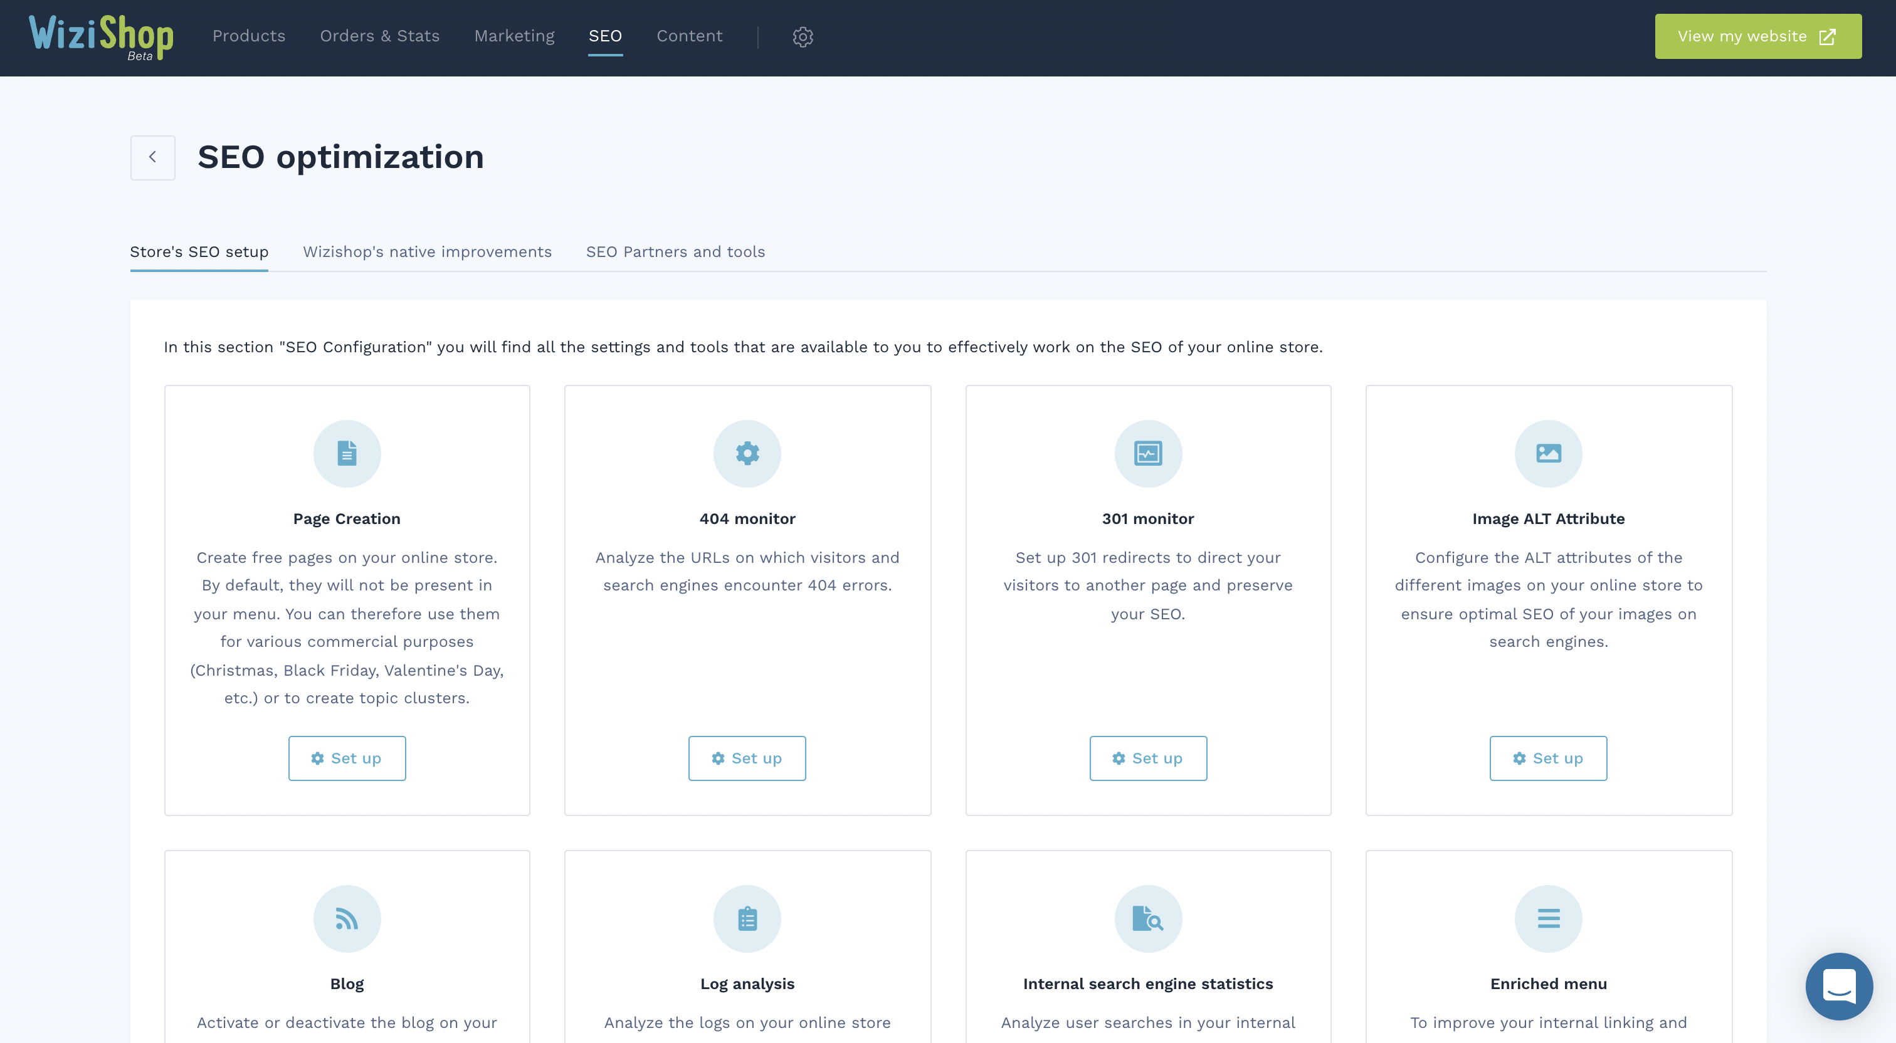
Task: Open the Orders & Stats menu
Action: click(380, 36)
